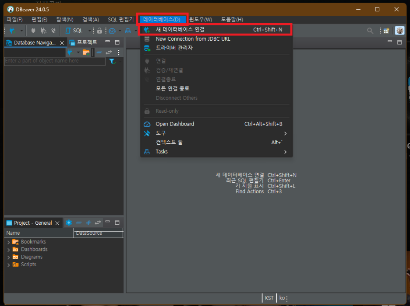
Task: Click the Name column header in Project panel
Action: (x=39, y=233)
